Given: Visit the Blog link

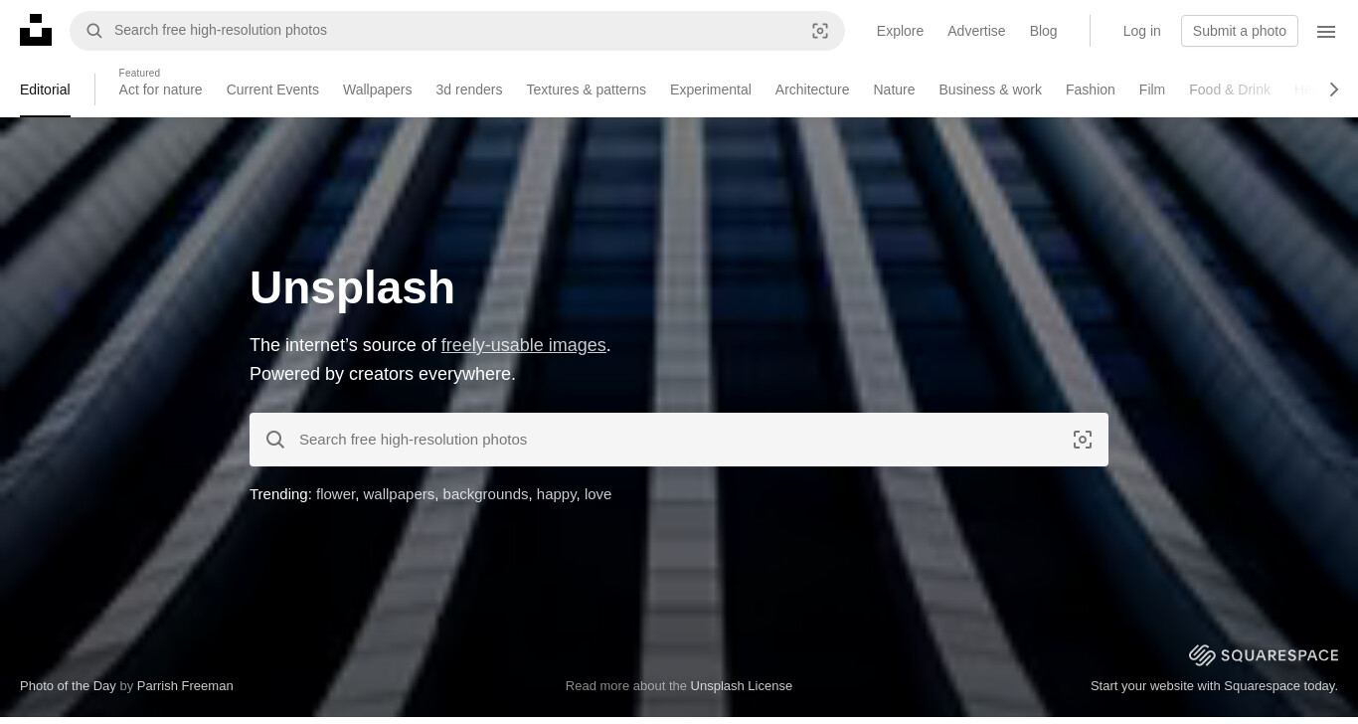Looking at the screenshot, I should tap(1043, 31).
